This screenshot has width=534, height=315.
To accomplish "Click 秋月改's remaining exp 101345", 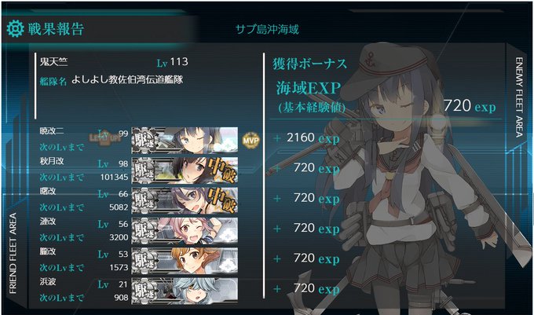I will (114, 177).
